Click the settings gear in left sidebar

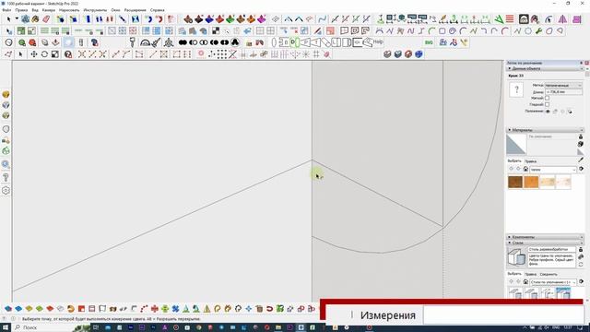(x=6, y=191)
